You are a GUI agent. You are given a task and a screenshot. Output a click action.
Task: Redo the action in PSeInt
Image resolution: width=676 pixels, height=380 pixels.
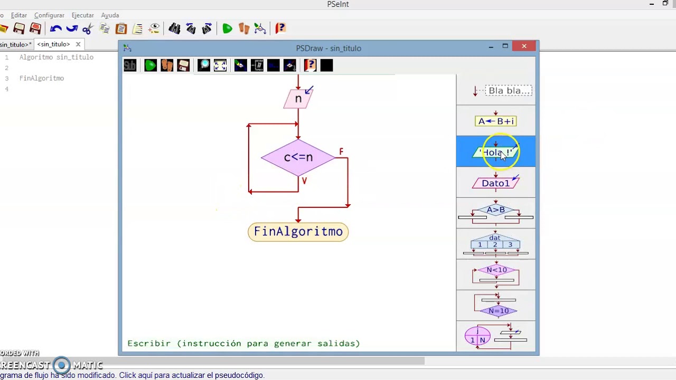pos(72,28)
